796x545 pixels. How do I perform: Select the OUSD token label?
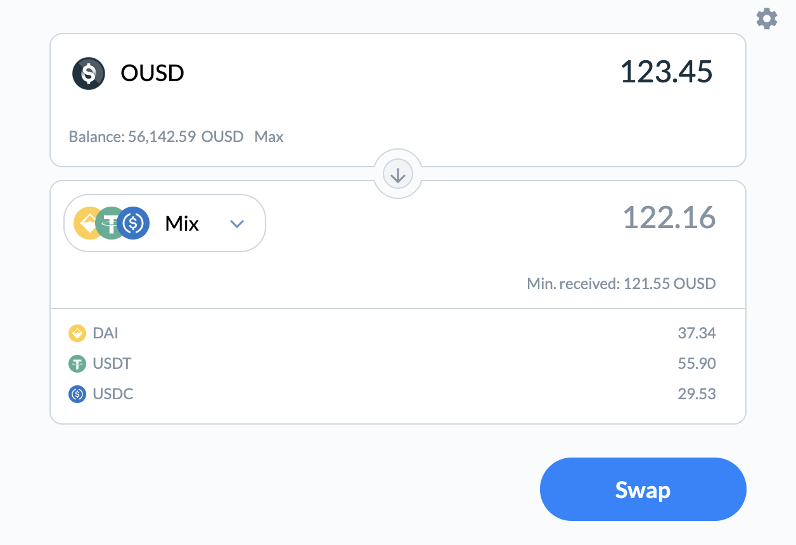[152, 73]
